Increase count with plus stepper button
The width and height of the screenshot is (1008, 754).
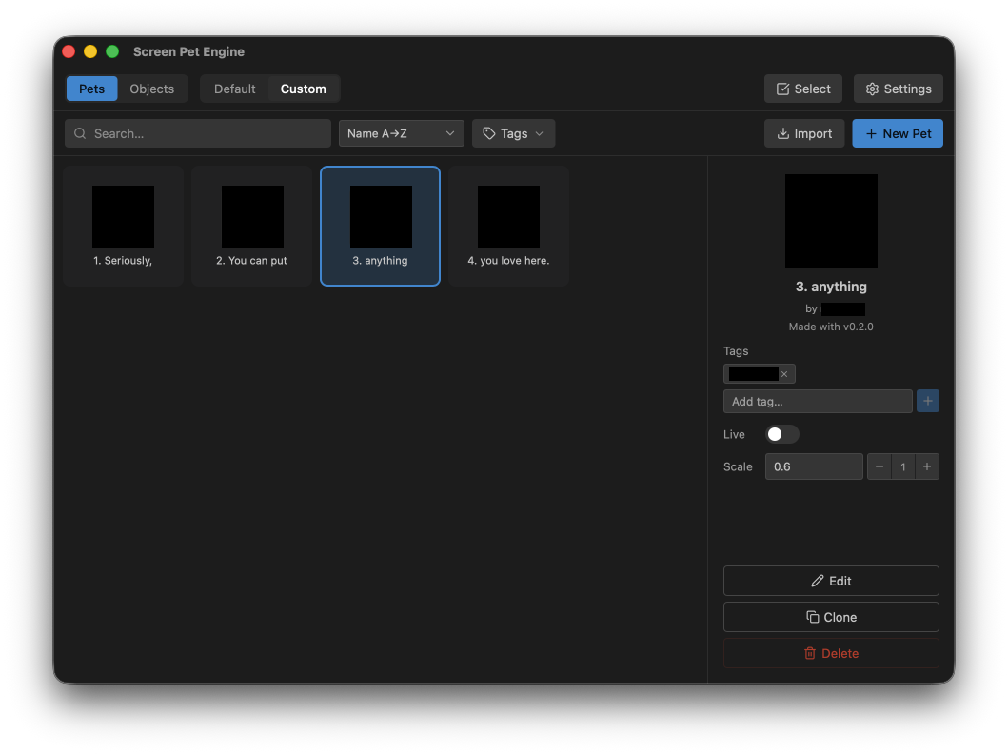pyautogui.click(x=927, y=466)
